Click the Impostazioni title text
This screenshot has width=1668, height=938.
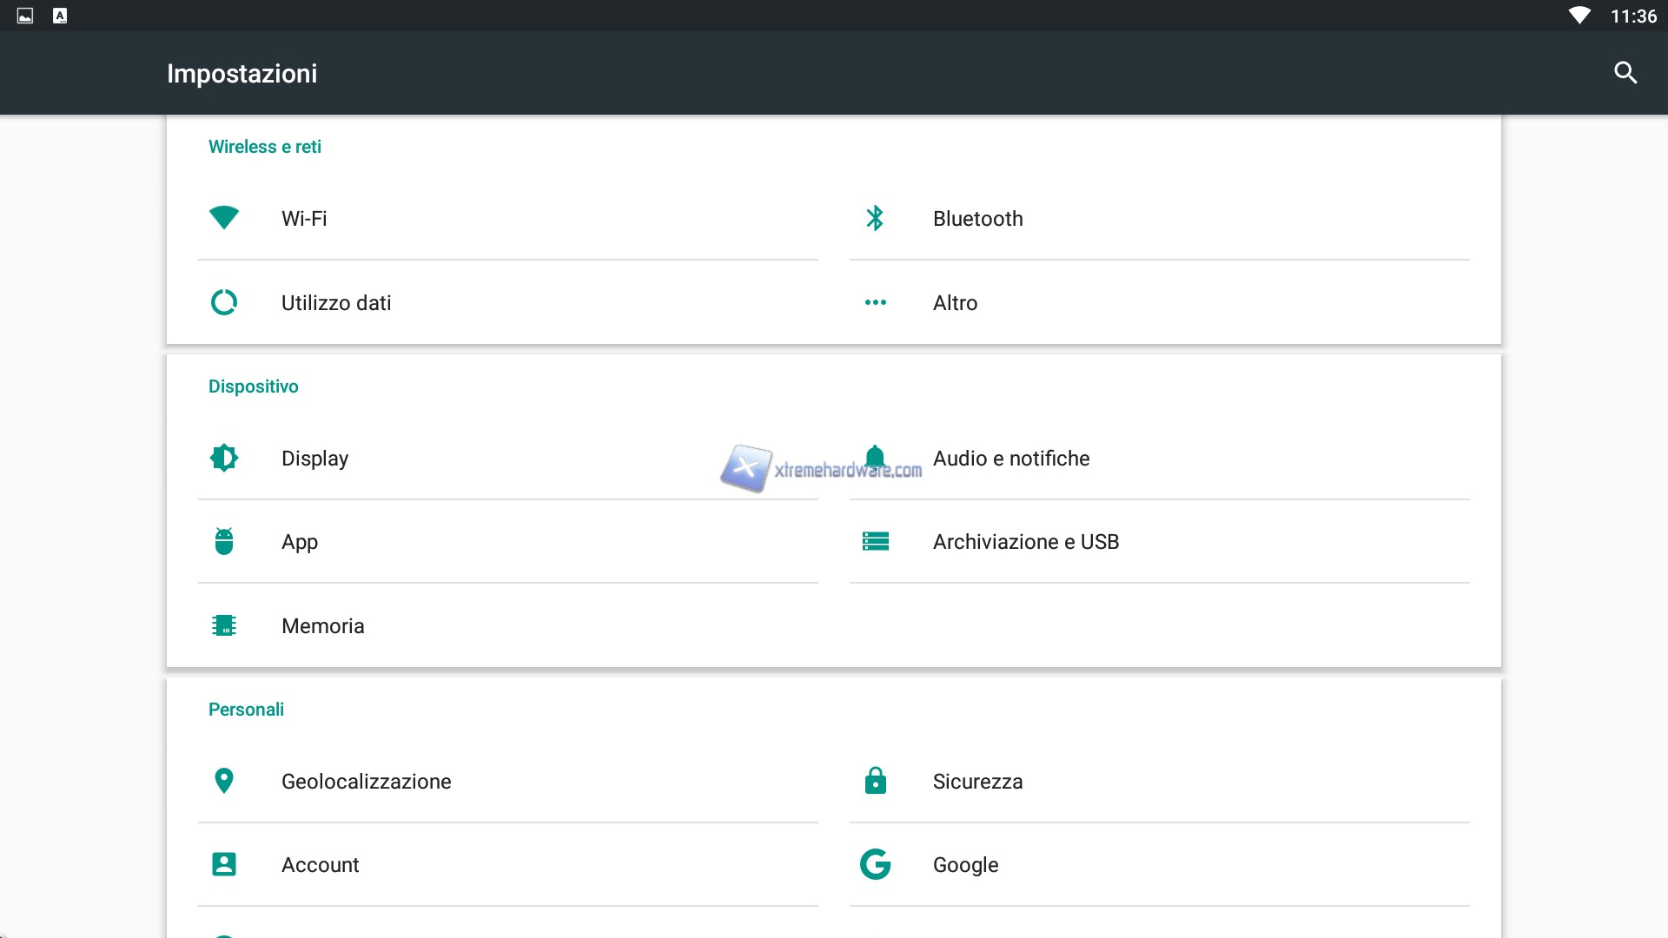(x=242, y=74)
